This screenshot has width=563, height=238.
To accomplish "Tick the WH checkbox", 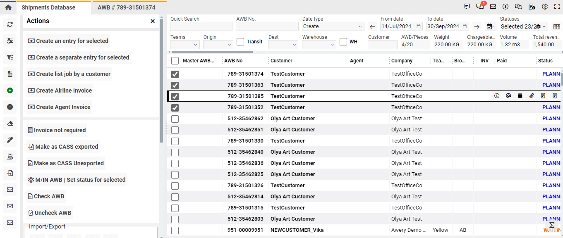I will coord(343,42).
